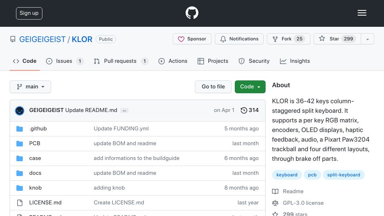The height and width of the screenshot is (216, 384).
Task: Expand the Star lists dropdown arrow
Action: pos(368,39)
